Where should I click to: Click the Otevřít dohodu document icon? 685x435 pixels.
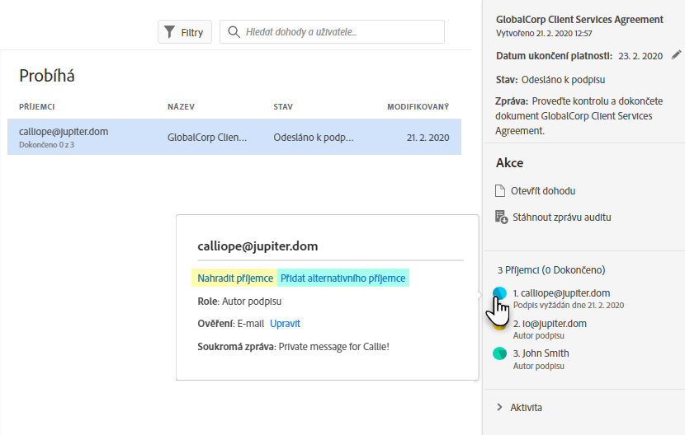pos(499,191)
